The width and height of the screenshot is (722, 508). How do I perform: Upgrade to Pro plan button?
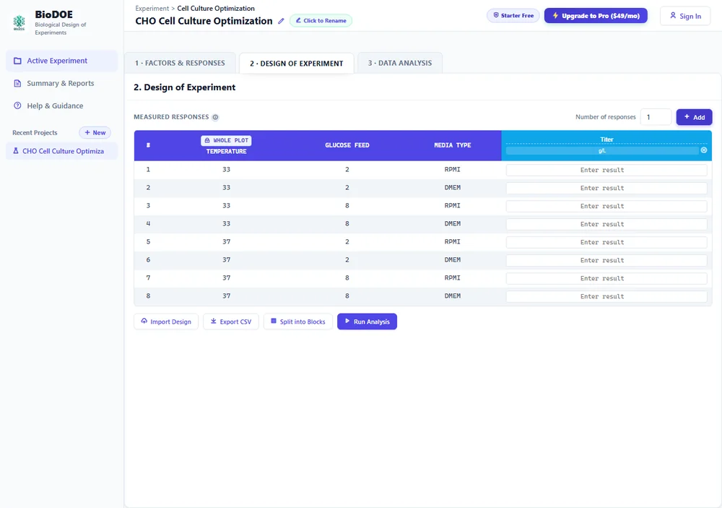596,16
